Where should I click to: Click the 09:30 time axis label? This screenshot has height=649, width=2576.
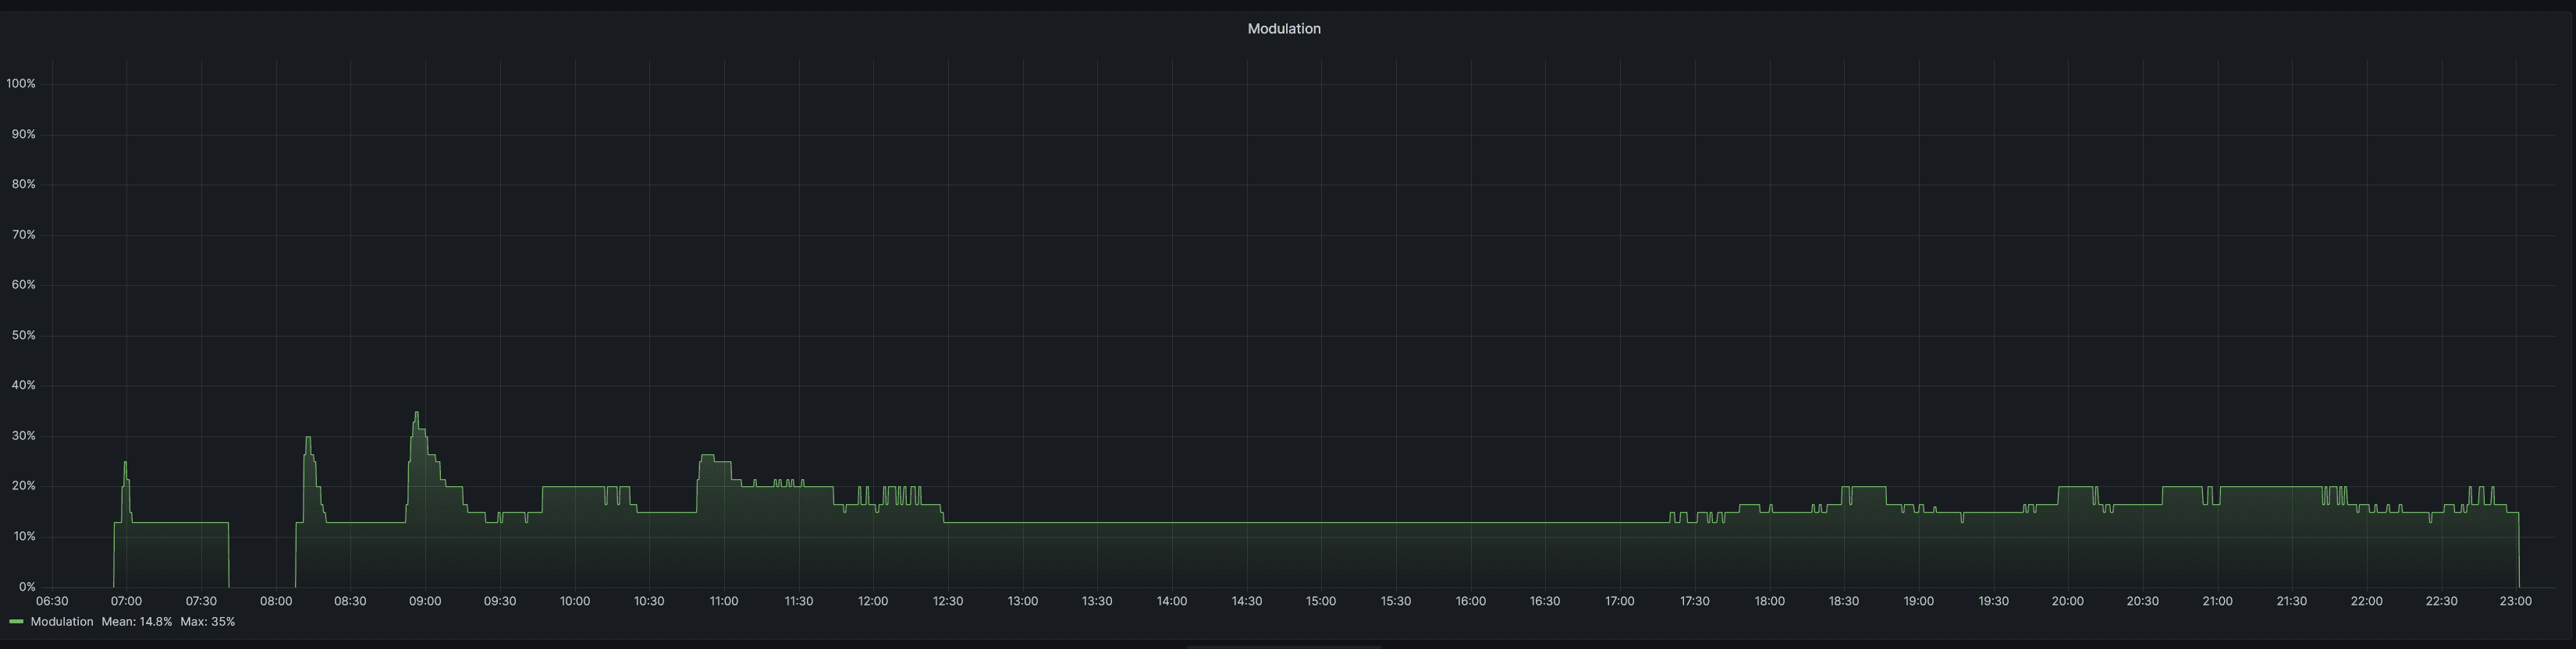tap(500, 601)
